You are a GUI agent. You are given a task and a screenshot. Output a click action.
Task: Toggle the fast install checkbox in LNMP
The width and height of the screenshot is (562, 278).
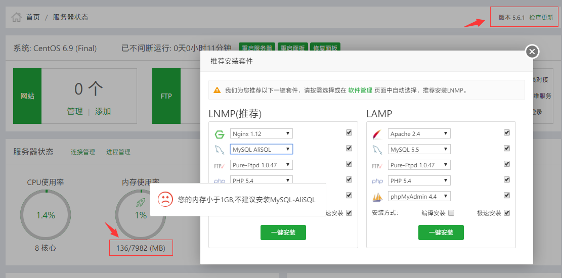349,213
